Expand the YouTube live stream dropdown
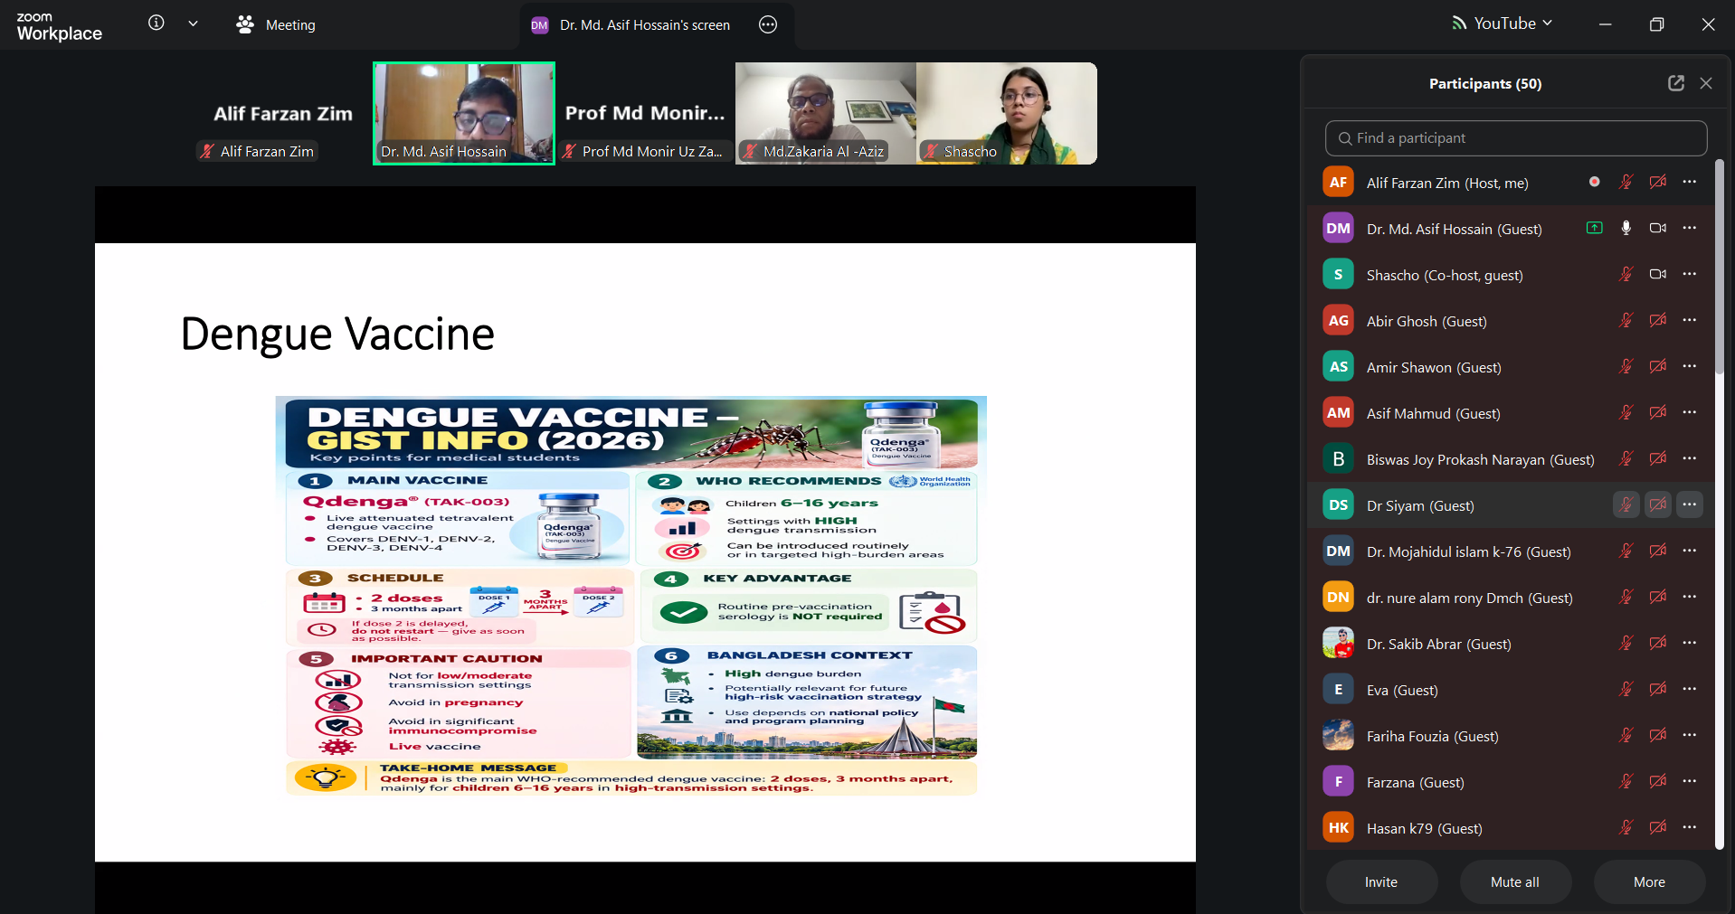Image resolution: width=1735 pixels, height=914 pixels. [1502, 24]
